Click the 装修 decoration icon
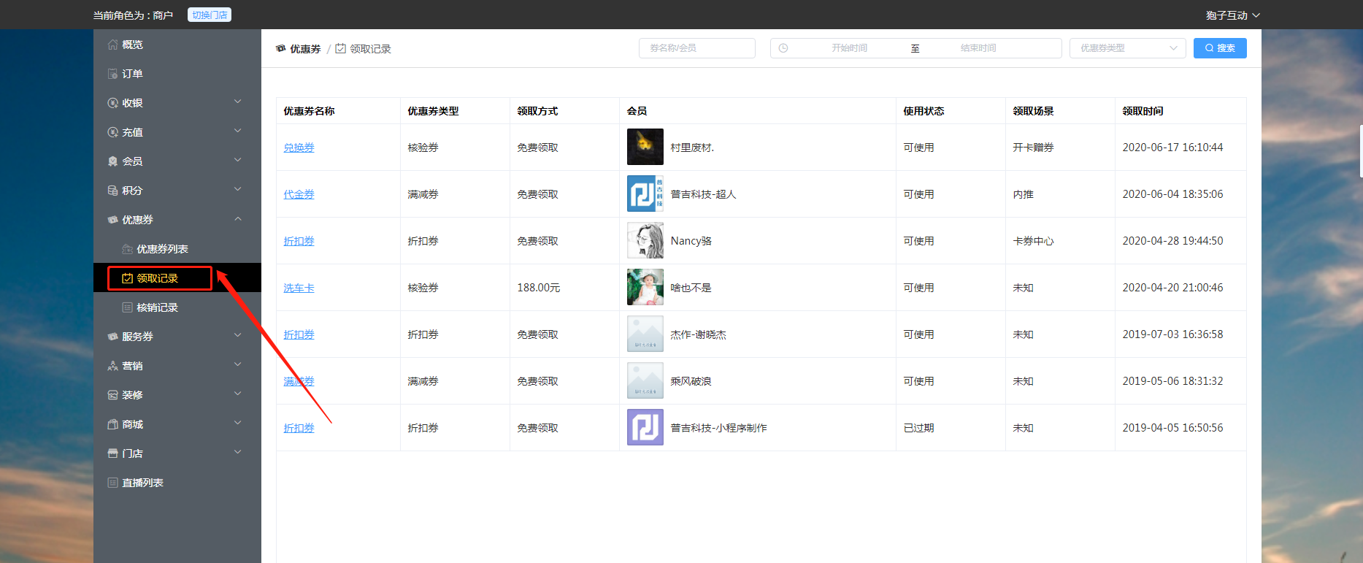This screenshot has width=1363, height=563. [x=112, y=395]
